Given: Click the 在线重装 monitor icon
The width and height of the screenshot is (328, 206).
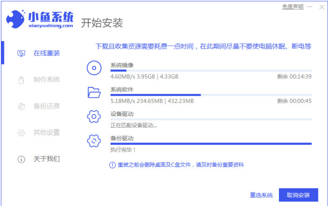Looking at the screenshot, I should (21, 53).
